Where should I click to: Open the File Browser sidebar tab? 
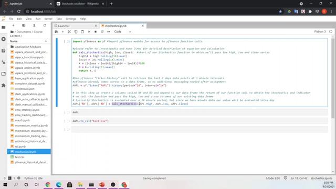[4, 27]
